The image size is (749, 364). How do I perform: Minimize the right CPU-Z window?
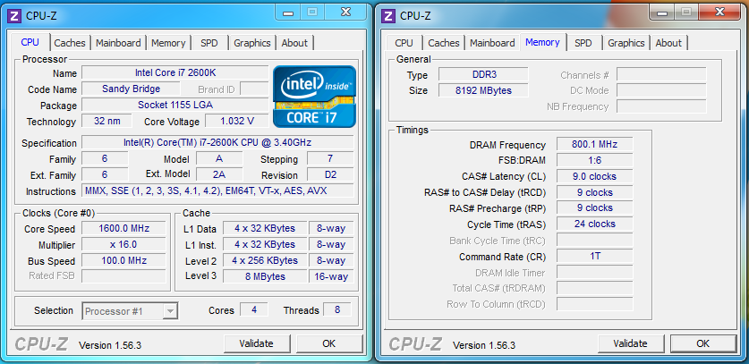[662, 12]
